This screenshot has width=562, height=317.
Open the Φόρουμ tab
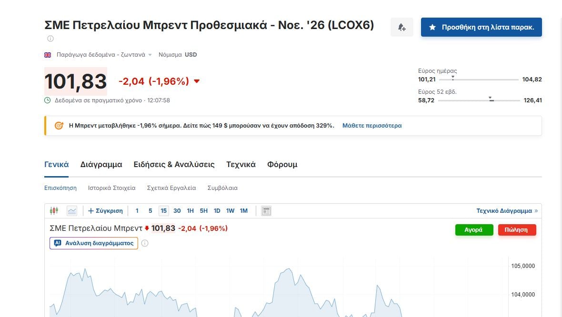[x=282, y=164]
